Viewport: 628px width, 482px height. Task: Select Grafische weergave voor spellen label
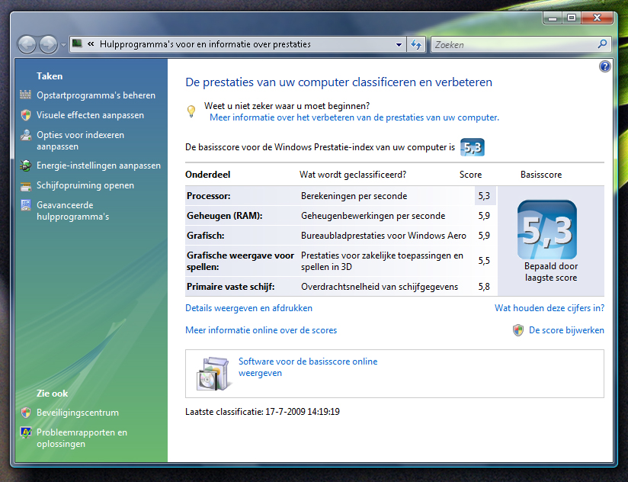[240, 262]
